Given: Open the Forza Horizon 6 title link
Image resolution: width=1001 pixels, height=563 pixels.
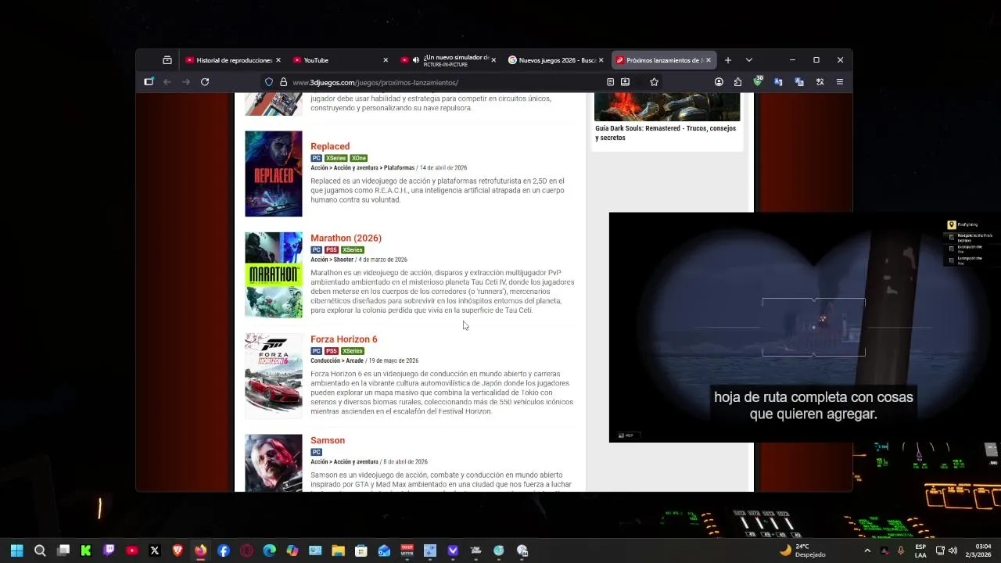Looking at the screenshot, I should (343, 339).
